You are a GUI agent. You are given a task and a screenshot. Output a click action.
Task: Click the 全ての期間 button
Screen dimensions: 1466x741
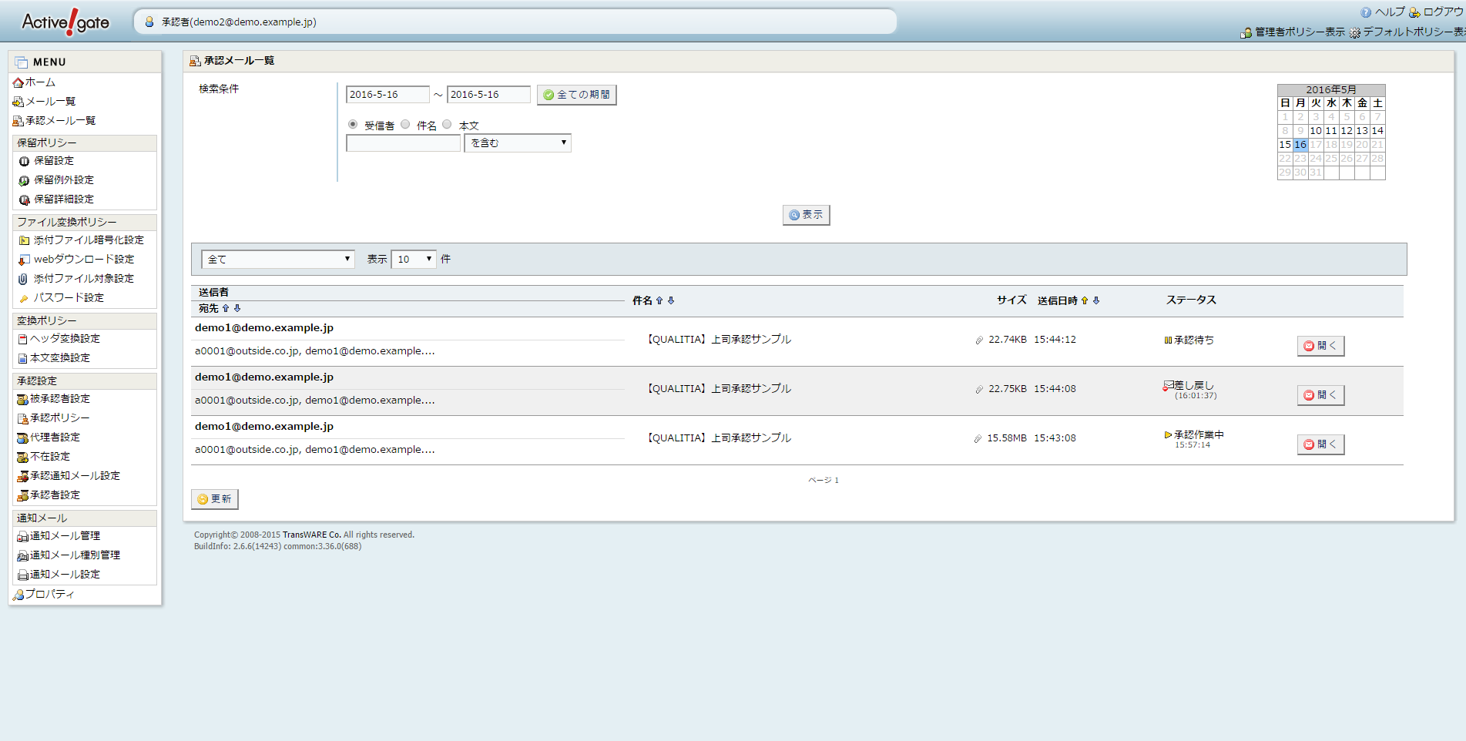pyautogui.click(x=576, y=95)
